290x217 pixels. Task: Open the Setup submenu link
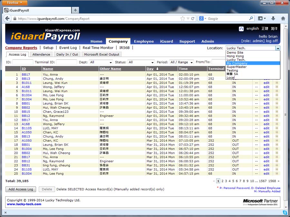coord(48,48)
